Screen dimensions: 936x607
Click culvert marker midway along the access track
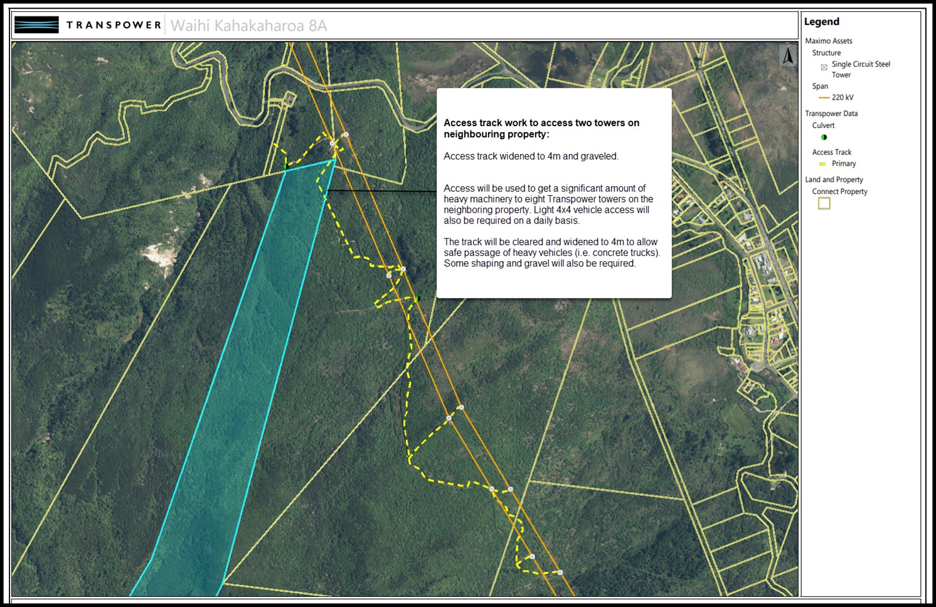(417, 299)
